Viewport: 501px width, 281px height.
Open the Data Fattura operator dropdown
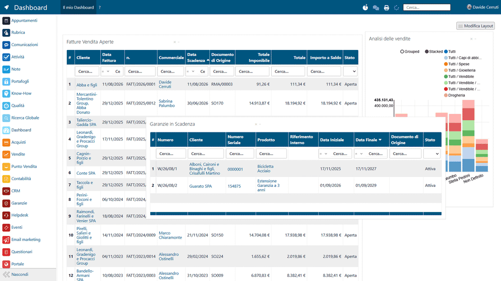(106, 72)
